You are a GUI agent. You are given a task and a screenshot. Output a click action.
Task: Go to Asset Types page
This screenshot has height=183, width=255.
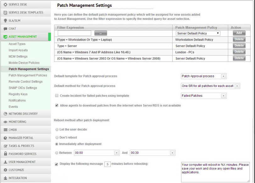click(17, 44)
